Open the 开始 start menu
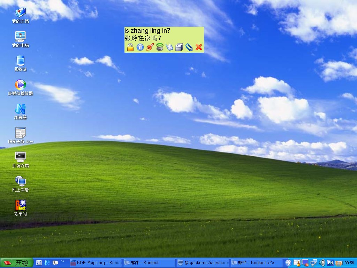Image resolution: width=357 pixels, height=268 pixels. pos(16,263)
